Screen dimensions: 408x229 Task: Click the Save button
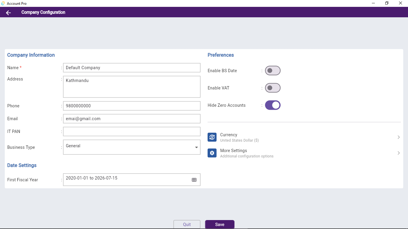(x=220, y=225)
